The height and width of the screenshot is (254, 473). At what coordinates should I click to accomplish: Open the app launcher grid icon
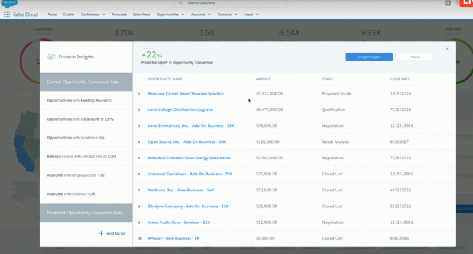(7, 14)
